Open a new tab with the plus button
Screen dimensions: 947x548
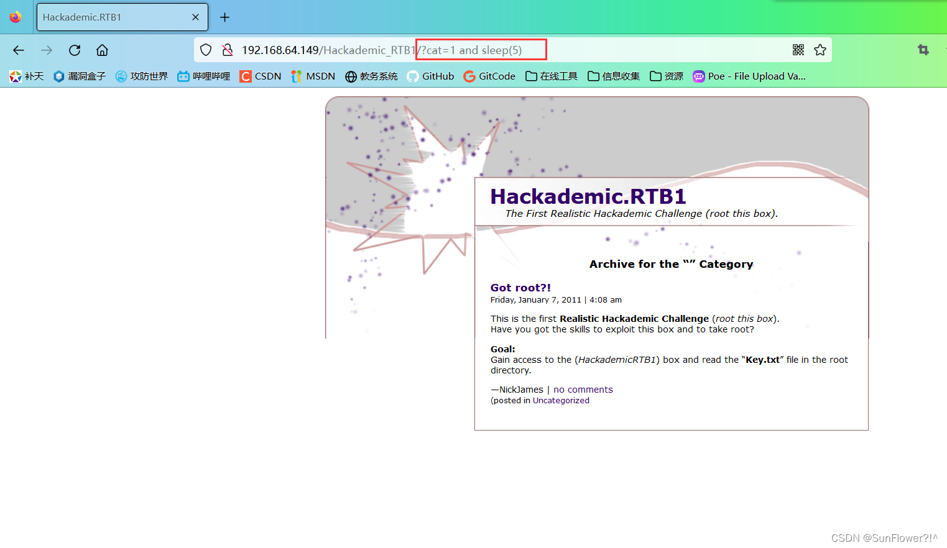(x=224, y=17)
